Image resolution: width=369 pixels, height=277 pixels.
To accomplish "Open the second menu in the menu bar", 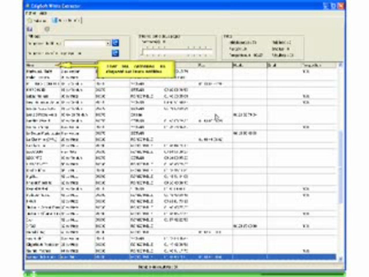I will pyautogui.click(x=43, y=13).
